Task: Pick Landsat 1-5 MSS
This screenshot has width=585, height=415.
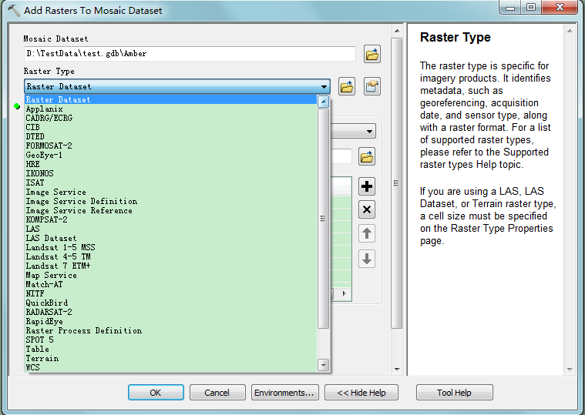Action: pyautogui.click(x=171, y=247)
